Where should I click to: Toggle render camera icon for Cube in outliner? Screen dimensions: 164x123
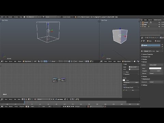[x=163, y=25]
